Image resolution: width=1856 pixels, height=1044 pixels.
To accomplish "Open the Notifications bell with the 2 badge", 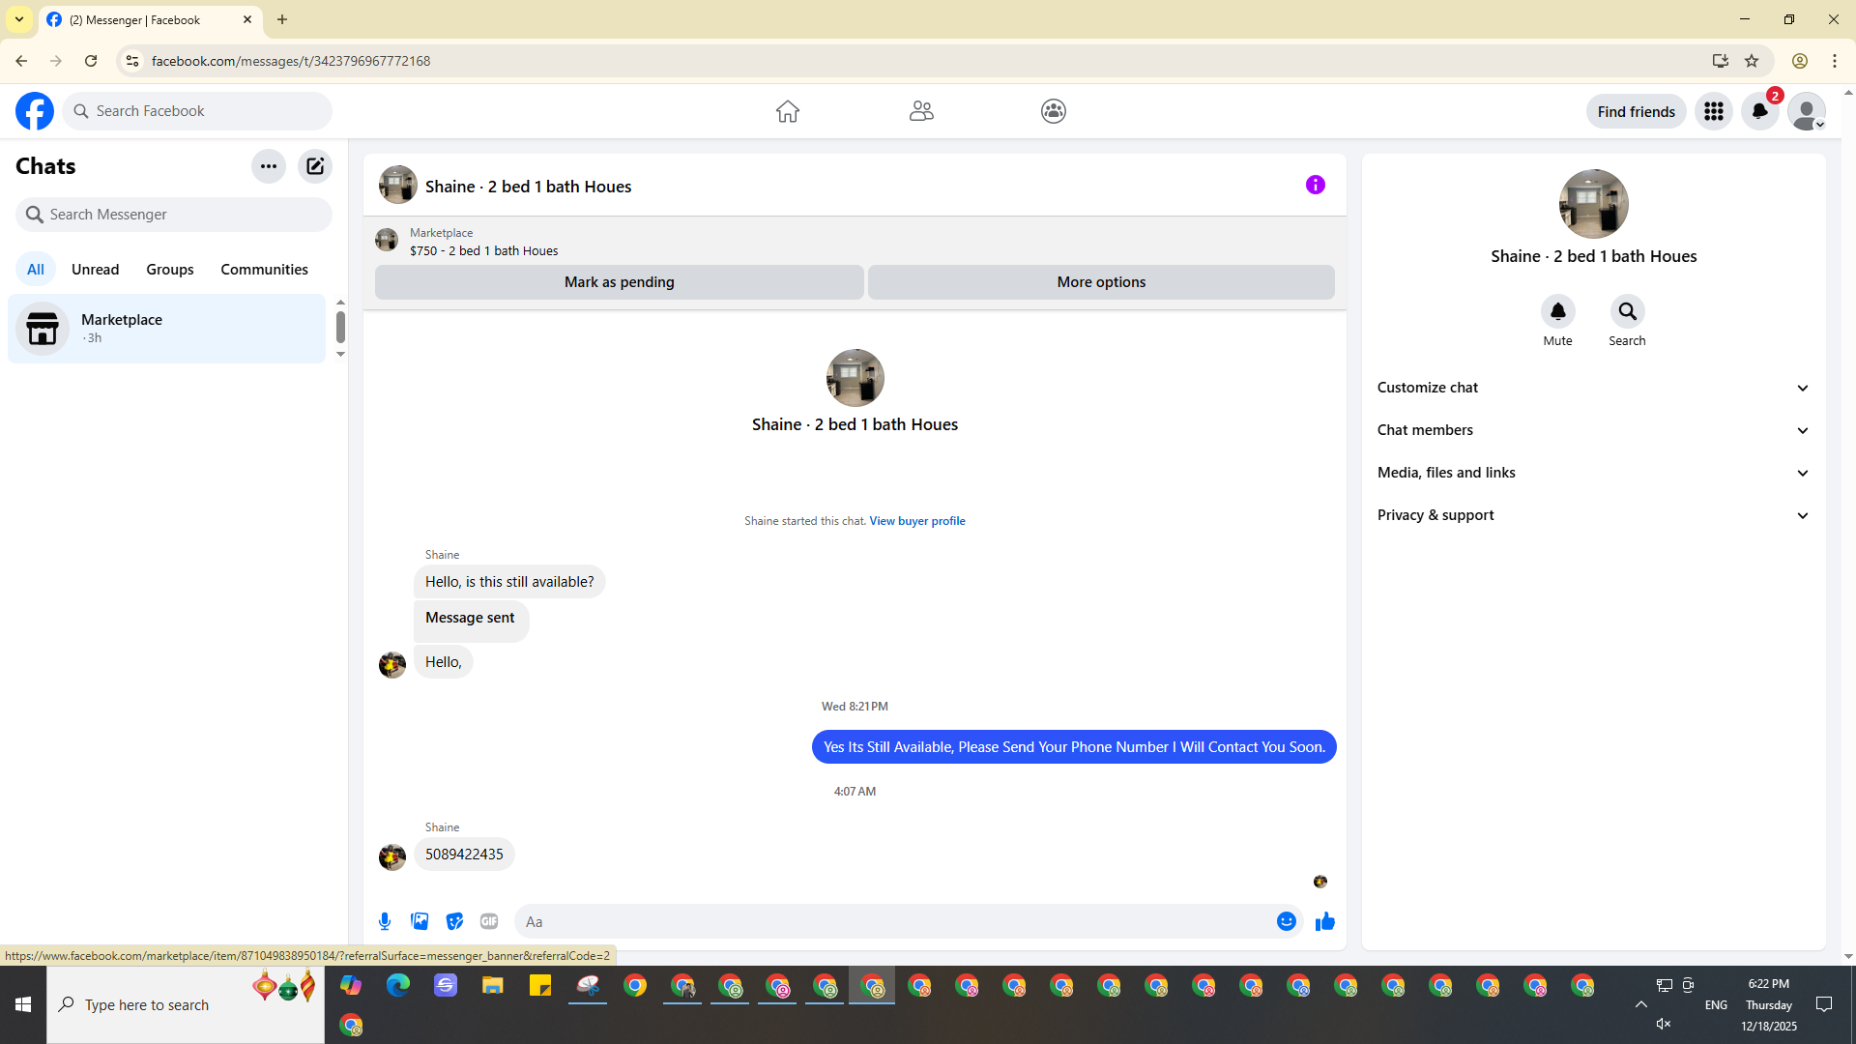I will (x=1760, y=111).
